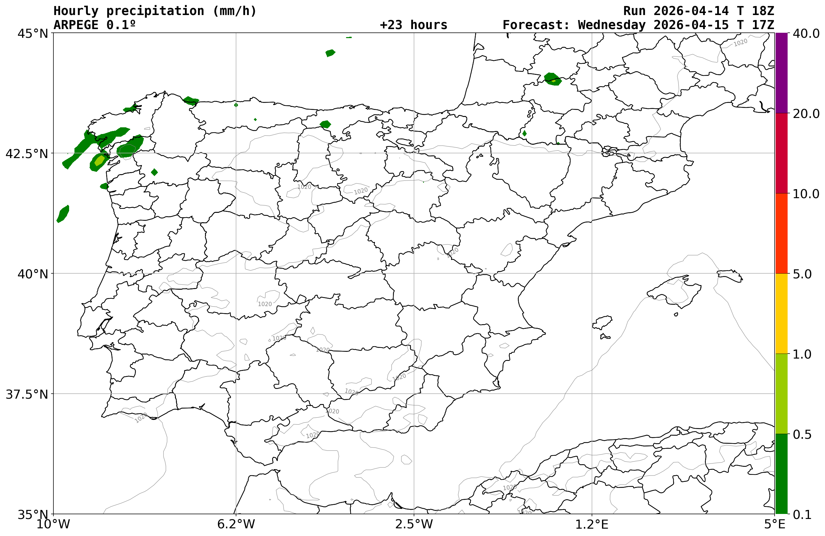The image size is (825, 536).
Task: Click the 40.0 label atop the colorbar
Action: point(806,34)
